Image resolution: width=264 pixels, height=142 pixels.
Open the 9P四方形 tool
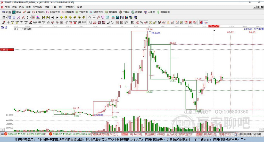click(x=53, y=12)
